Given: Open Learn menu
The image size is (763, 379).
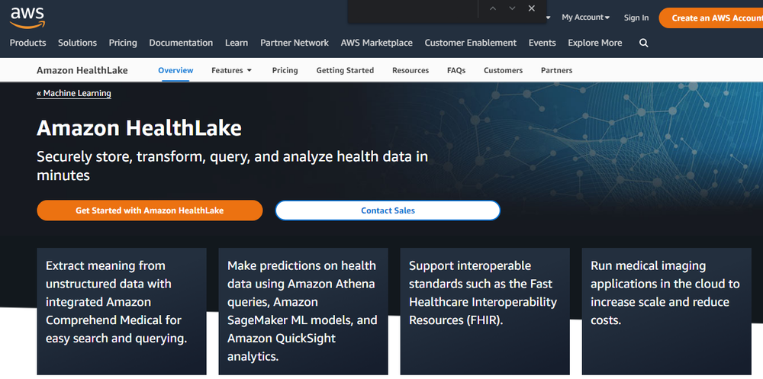Looking at the screenshot, I should coord(237,43).
